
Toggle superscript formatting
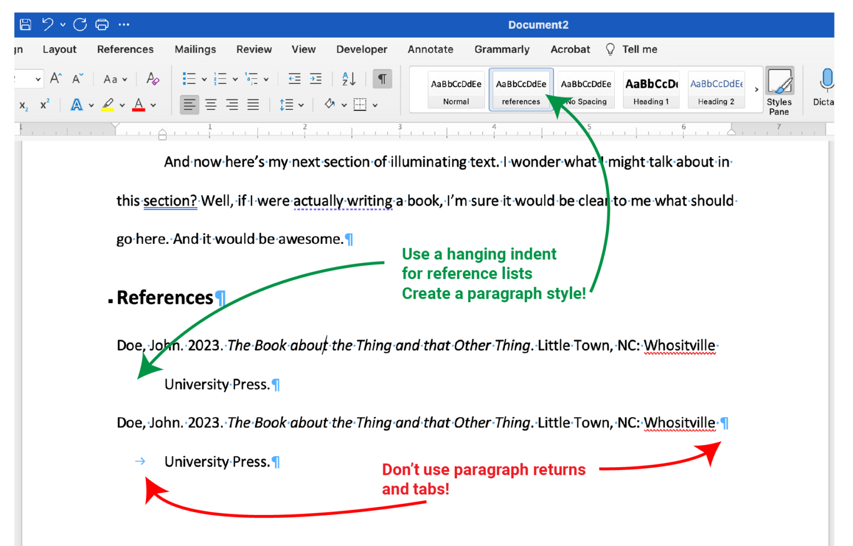(44, 104)
